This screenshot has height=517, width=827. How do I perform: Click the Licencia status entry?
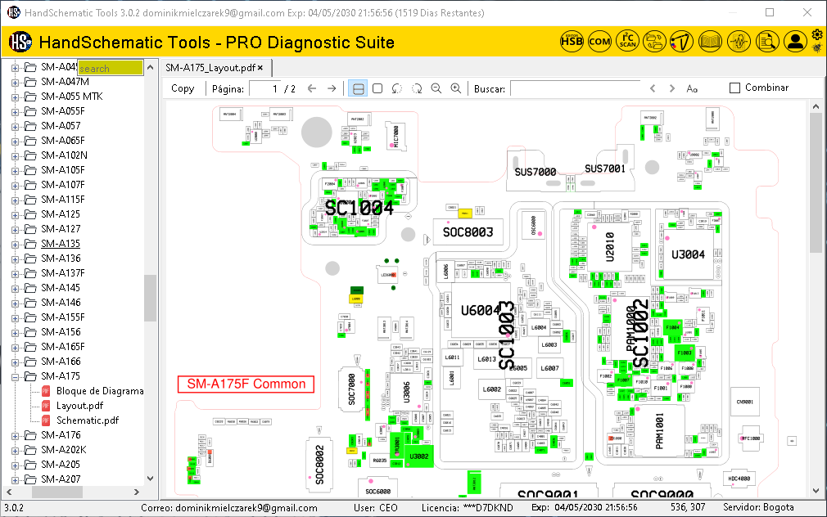coord(468,507)
